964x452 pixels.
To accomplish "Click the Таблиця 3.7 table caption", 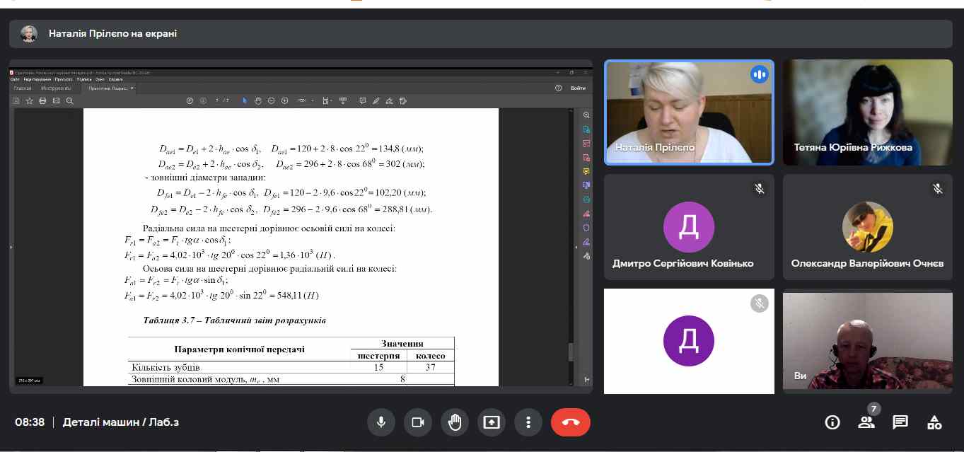I will click(x=234, y=320).
